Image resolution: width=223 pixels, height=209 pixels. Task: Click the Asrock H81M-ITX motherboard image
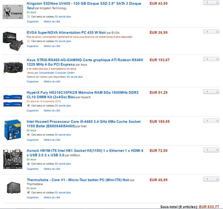click(x=13, y=159)
